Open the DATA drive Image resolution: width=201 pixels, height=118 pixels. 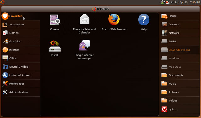[x=180, y=41]
